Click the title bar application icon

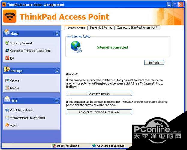point(4,5)
